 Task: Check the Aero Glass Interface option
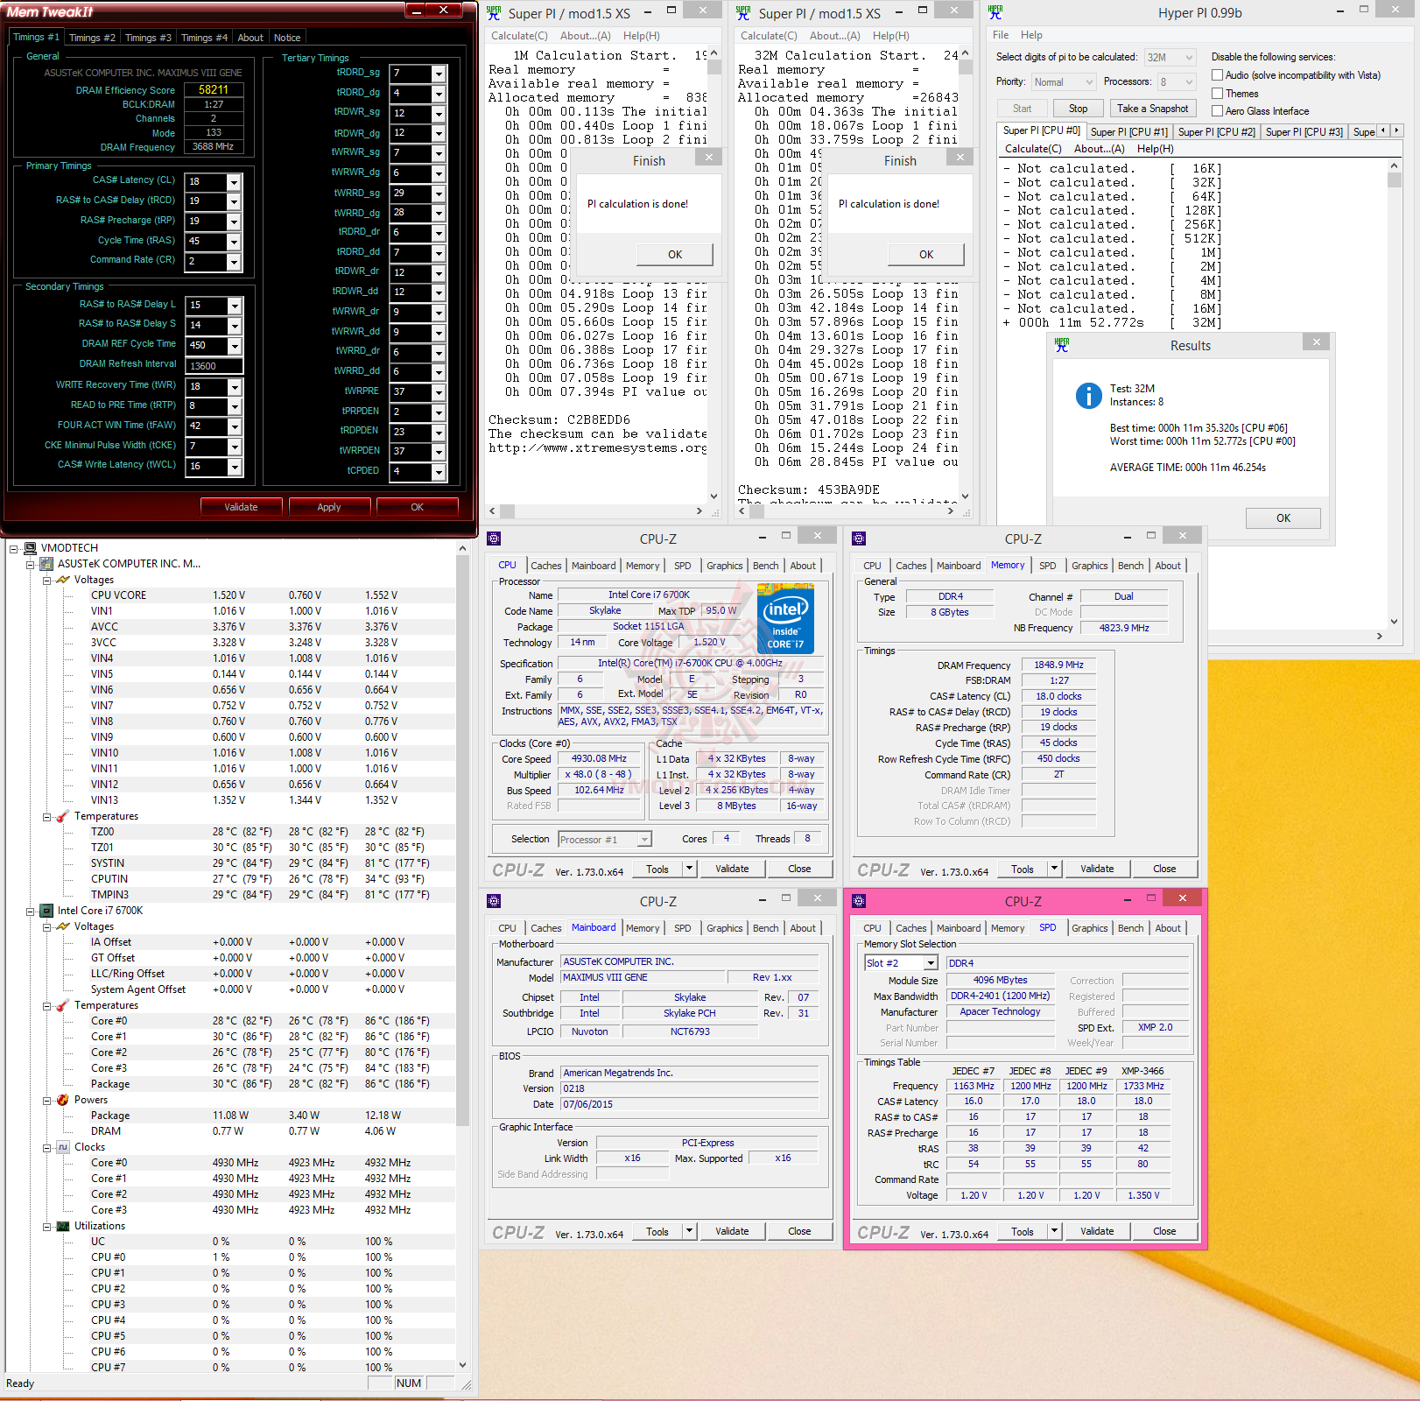point(1217,111)
